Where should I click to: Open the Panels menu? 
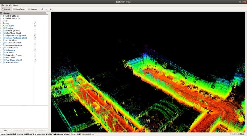tap(9, 5)
